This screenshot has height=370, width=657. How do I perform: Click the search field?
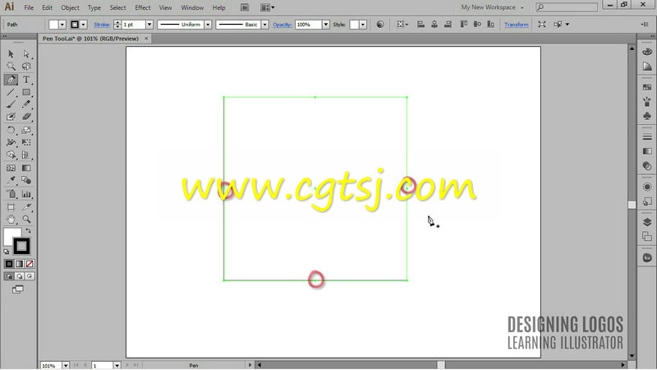pos(567,7)
